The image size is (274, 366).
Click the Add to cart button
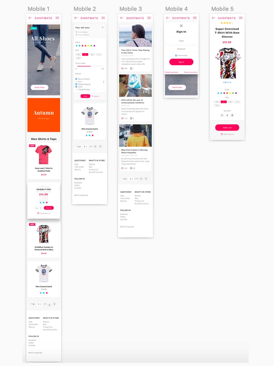227,128
